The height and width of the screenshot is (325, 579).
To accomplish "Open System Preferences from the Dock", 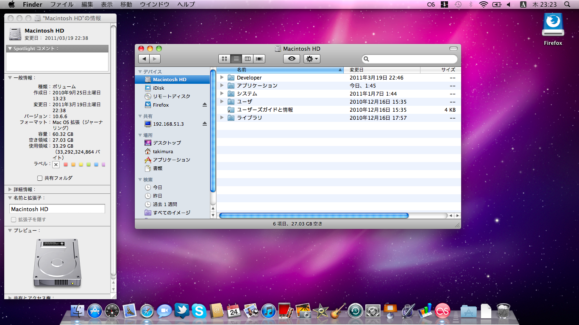I will coord(373,311).
